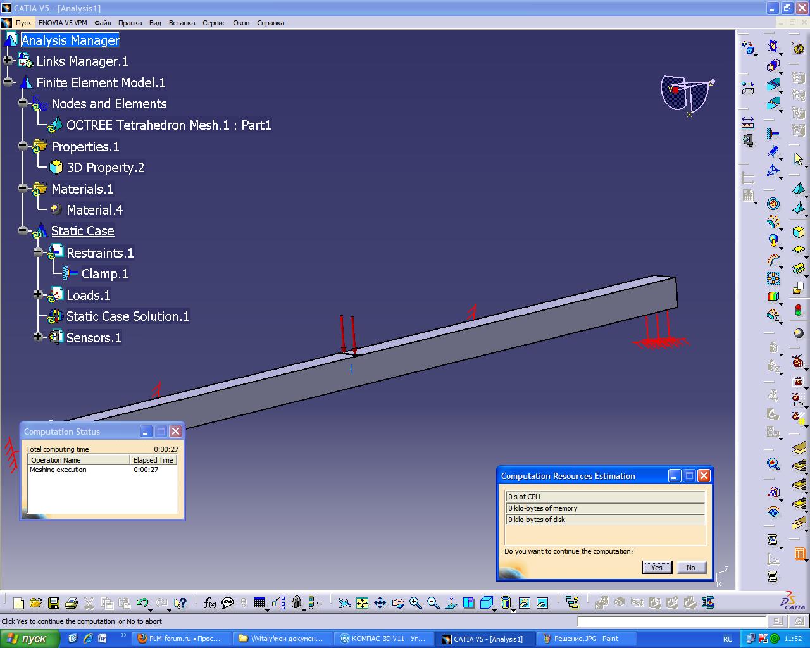Traffic light model checker icon

(799, 311)
